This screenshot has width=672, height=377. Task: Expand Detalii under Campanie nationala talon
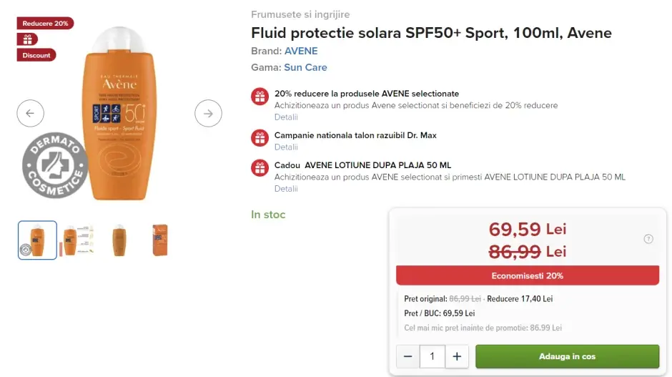(x=286, y=147)
